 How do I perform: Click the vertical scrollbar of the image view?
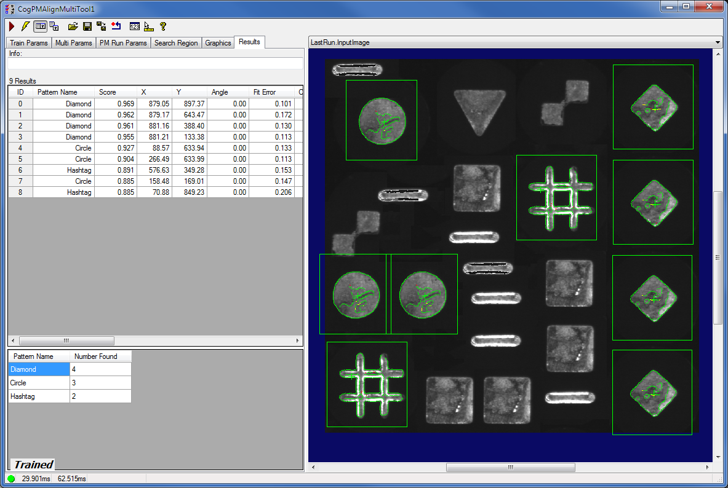[x=717, y=258]
